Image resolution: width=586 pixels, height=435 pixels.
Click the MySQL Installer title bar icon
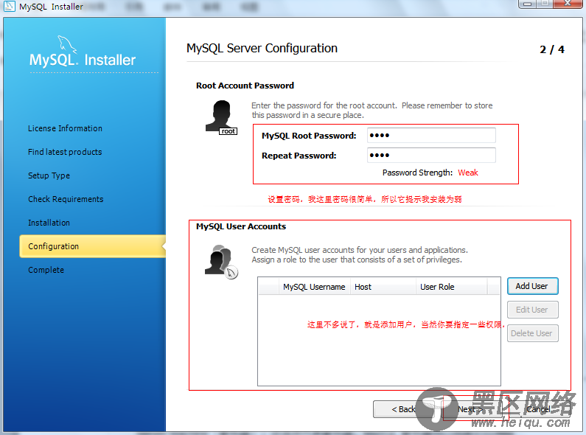pyautogui.click(x=9, y=6)
